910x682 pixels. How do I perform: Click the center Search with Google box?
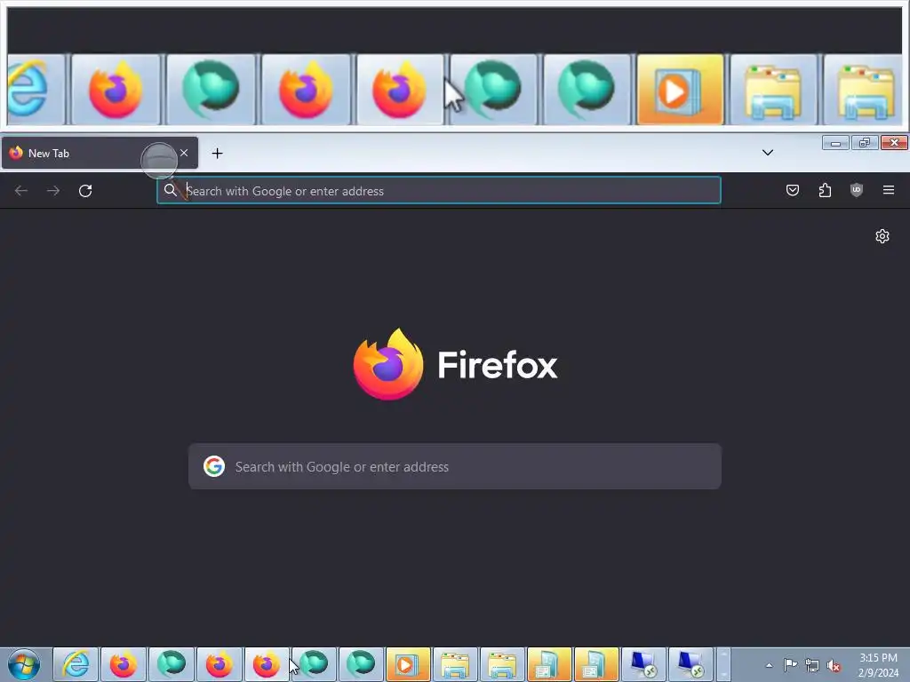(x=455, y=467)
